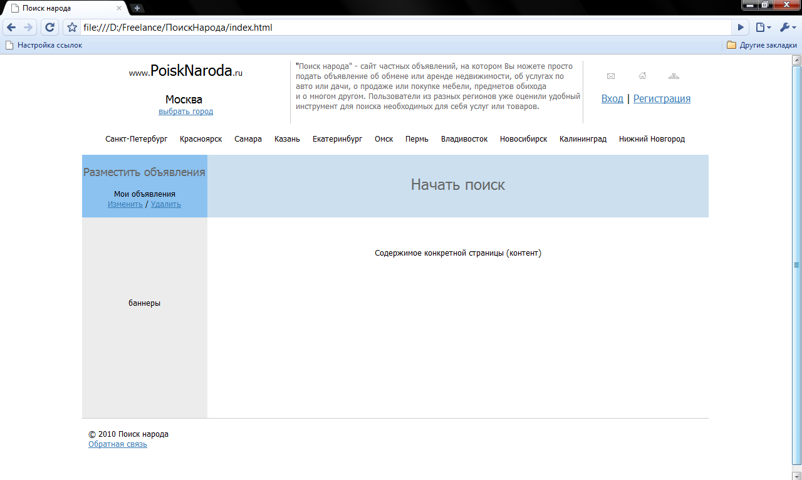The height and width of the screenshot is (480, 802).
Task: Click the Регистрация link
Action: click(x=662, y=98)
